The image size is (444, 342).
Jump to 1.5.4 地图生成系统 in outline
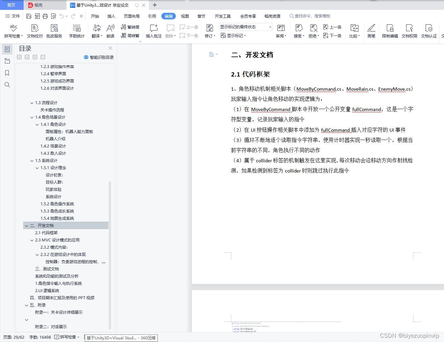pos(57,218)
